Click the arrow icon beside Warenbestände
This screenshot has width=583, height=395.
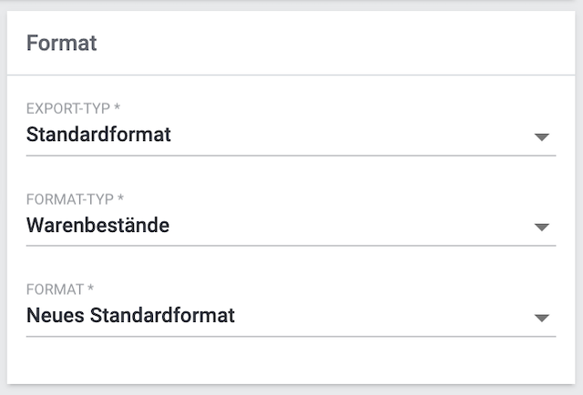pos(542,227)
